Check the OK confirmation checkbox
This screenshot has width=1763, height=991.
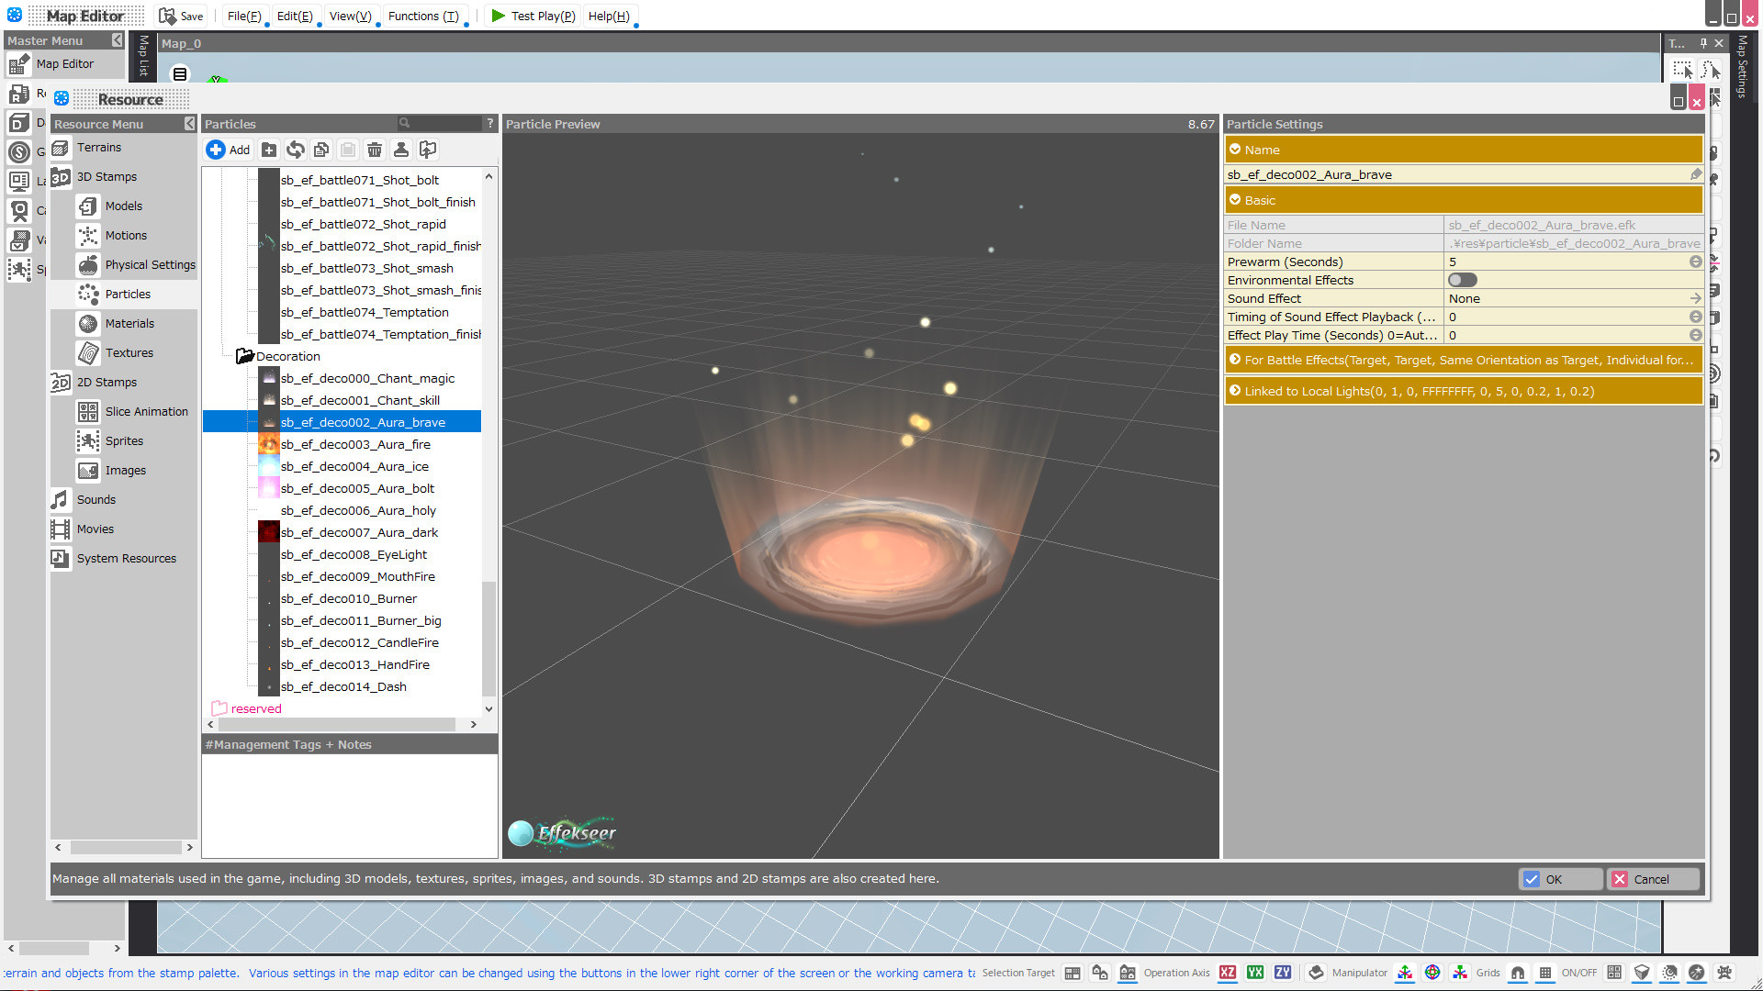coord(1532,879)
